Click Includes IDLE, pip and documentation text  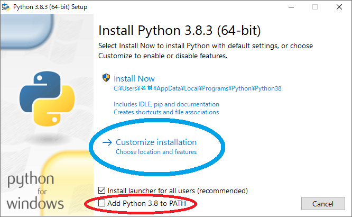point(166,104)
